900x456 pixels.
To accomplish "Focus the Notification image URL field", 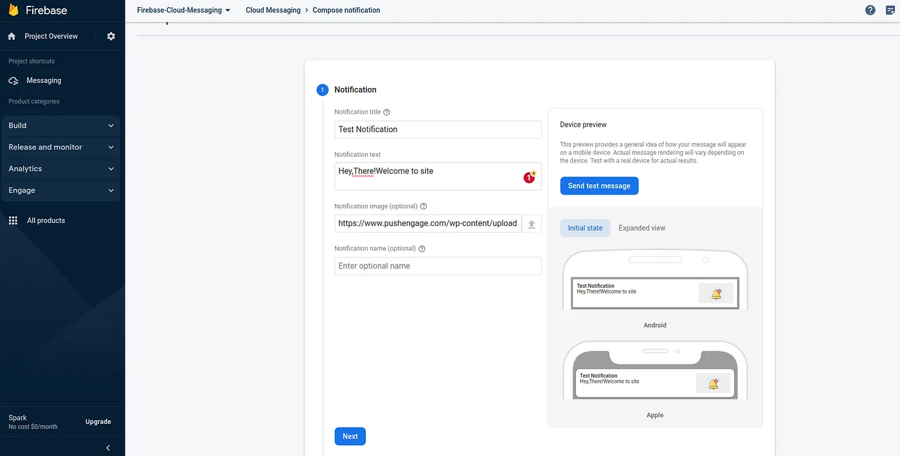I will pyautogui.click(x=428, y=224).
